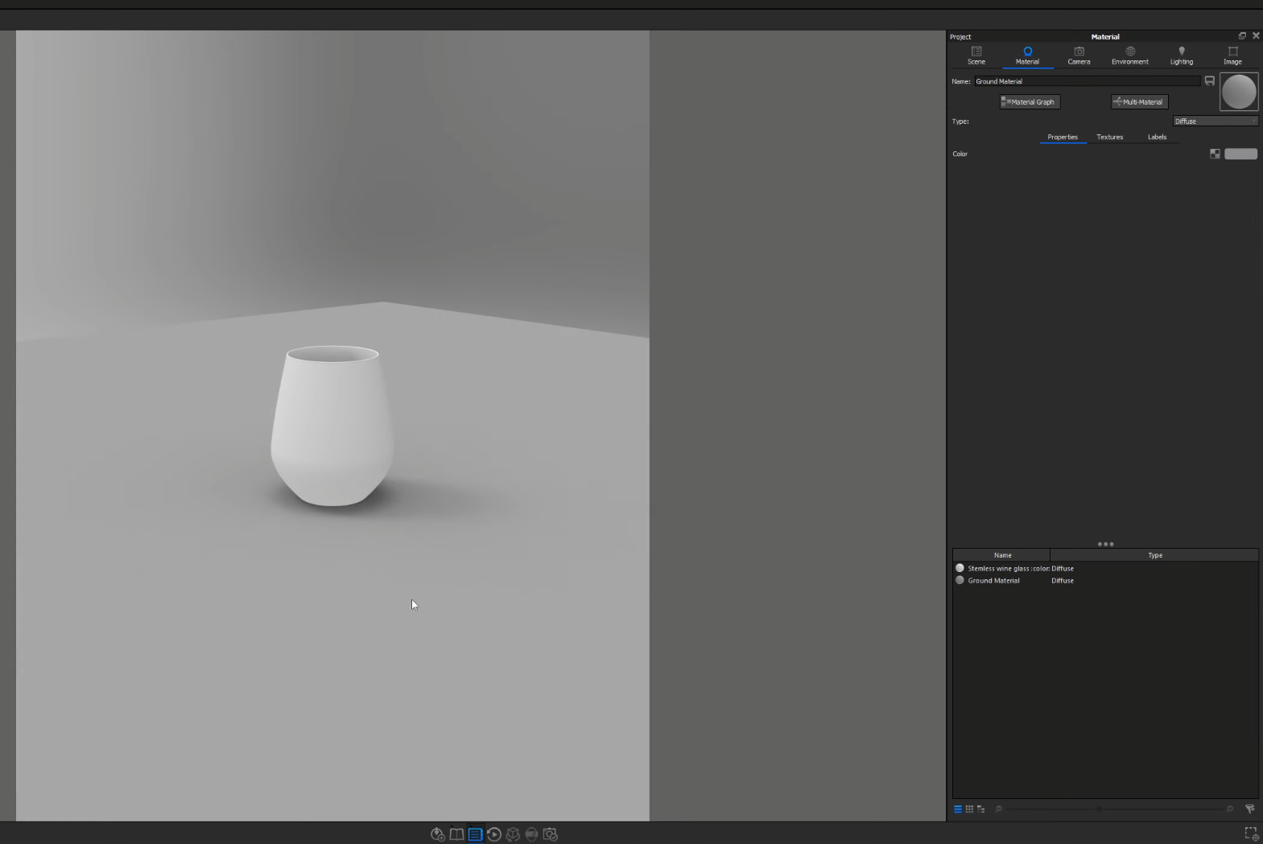Image resolution: width=1263 pixels, height=844 pixels.
Task: Click the Stemless wine glass material sphere icon
Action: click(x=960, y=568)
